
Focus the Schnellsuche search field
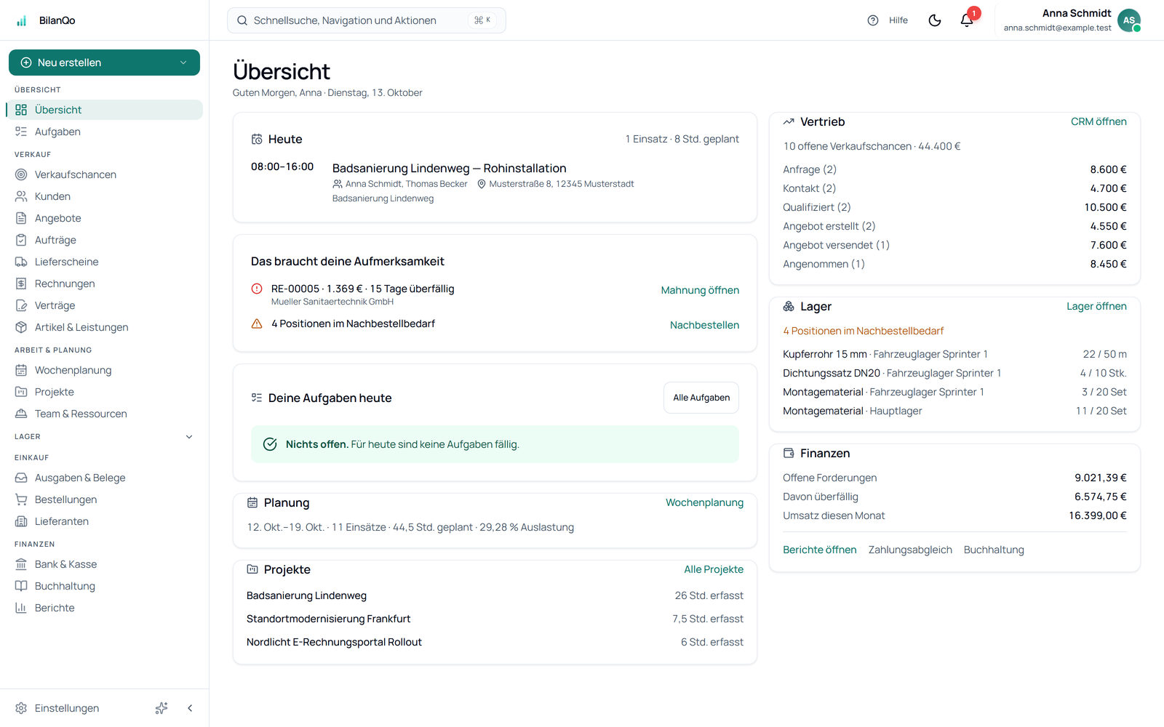367,20
